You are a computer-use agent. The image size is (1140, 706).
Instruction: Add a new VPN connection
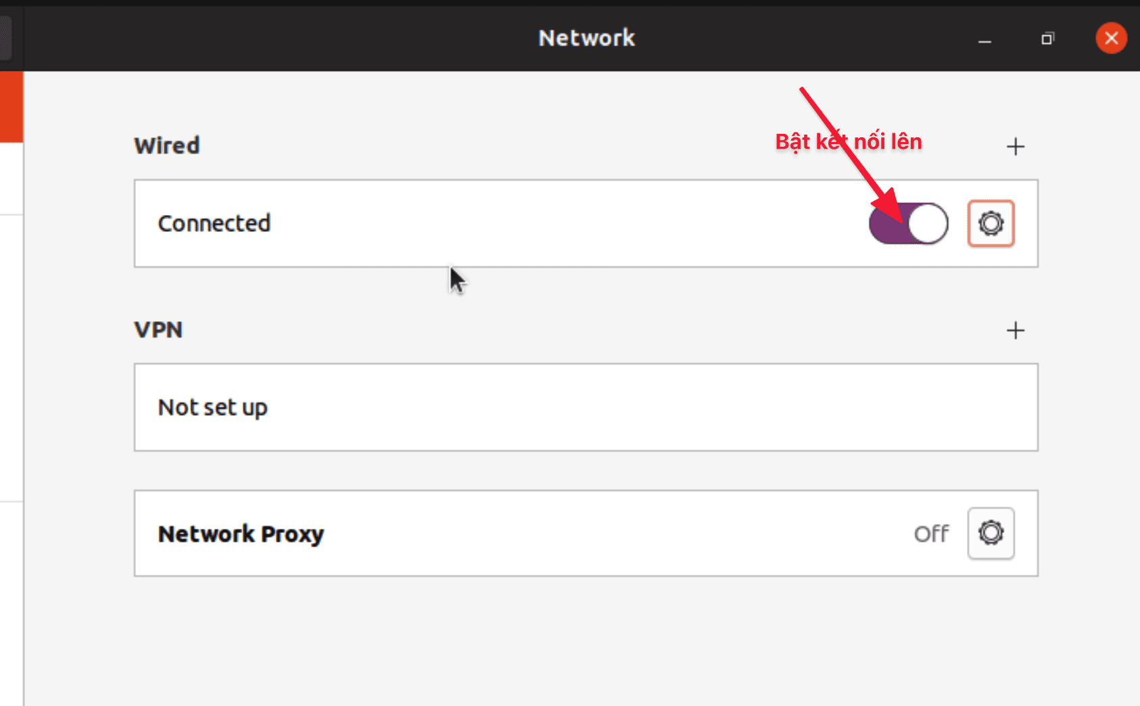pyautogui.click(x=1015, y=330)
